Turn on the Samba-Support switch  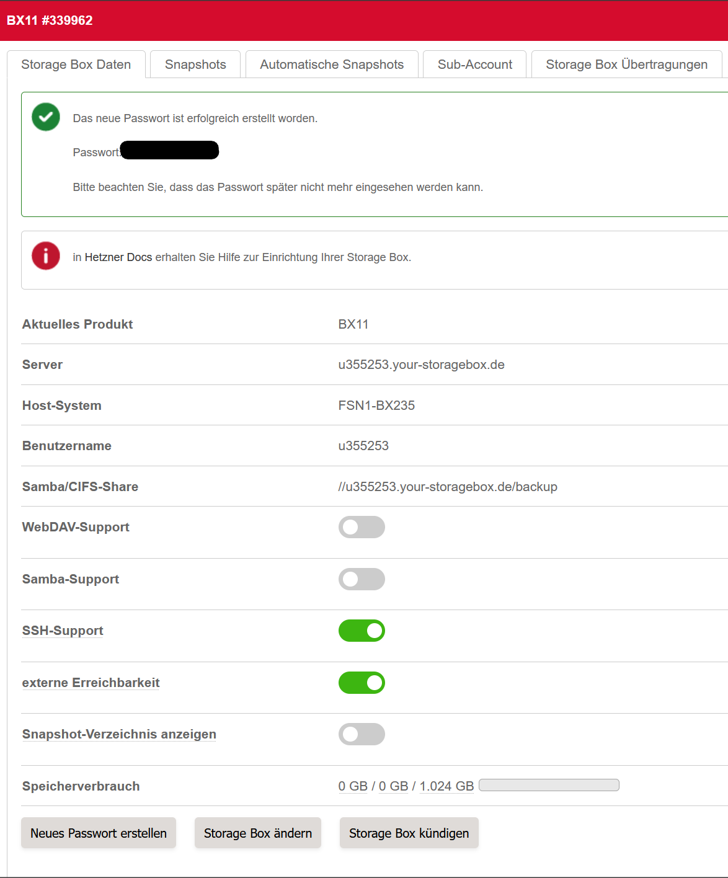click(362, 579)
